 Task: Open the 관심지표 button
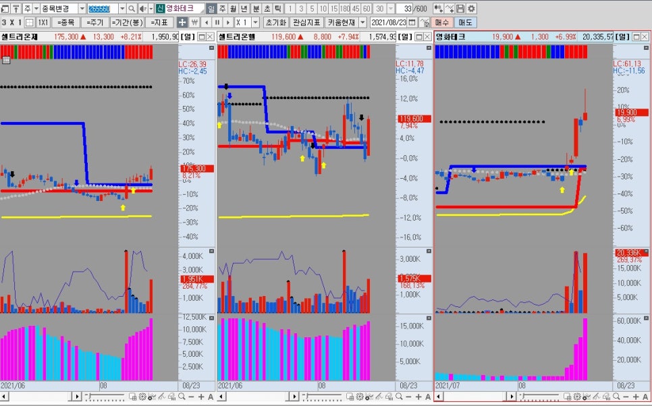(307, 22)
